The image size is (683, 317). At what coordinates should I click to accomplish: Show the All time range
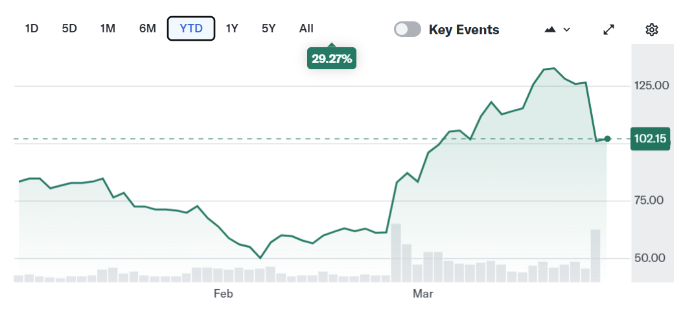pos(307,28)
